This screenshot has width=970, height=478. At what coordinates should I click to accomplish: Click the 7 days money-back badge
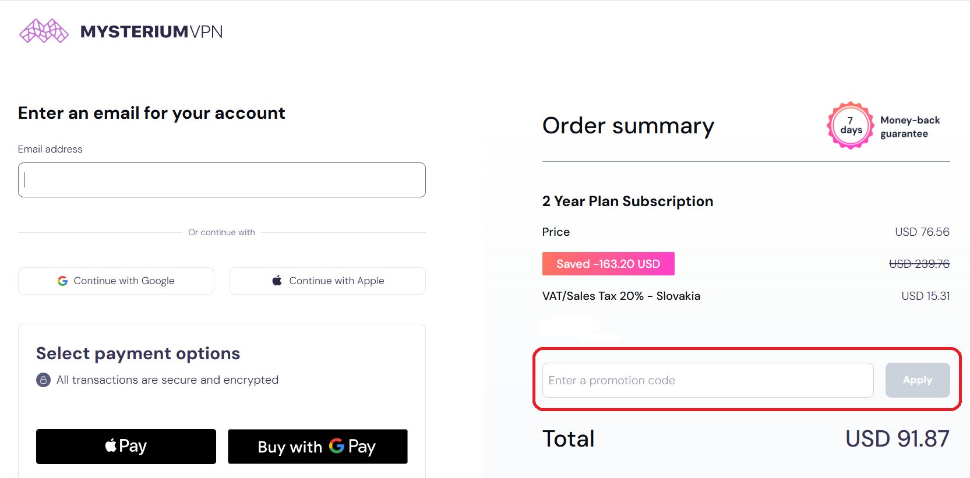coord(851,126)
